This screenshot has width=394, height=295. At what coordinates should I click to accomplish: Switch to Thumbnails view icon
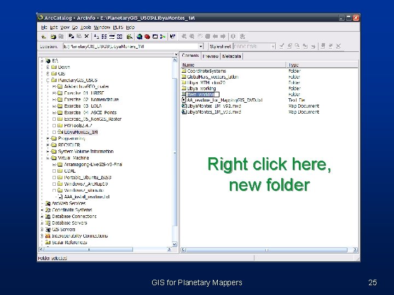click(120, 37)
